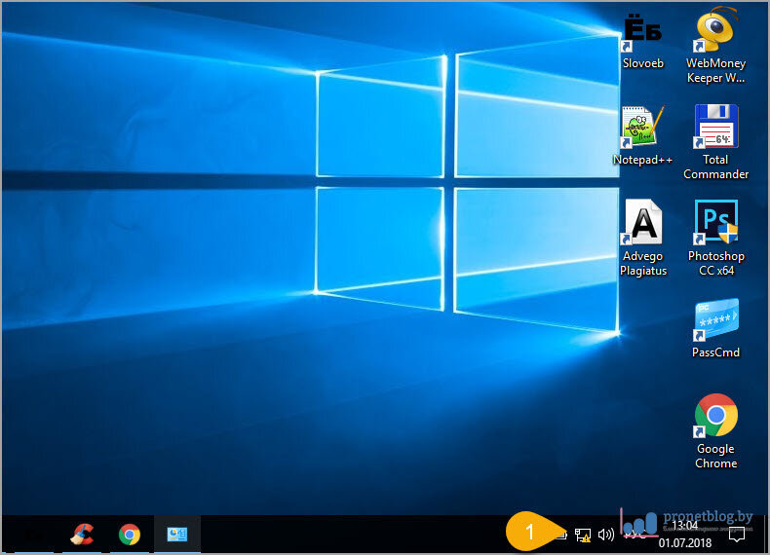Image resolution: width=770 pixels, height=555 pixels.
Task: Open Chrome from the taskbar
Action: pos(130,535)
